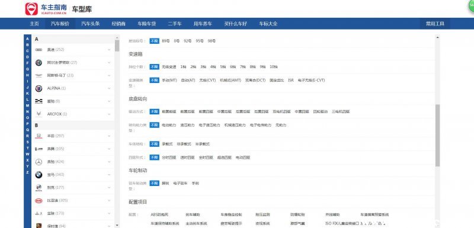Click the filter panel scroll-up arrow

437,37
